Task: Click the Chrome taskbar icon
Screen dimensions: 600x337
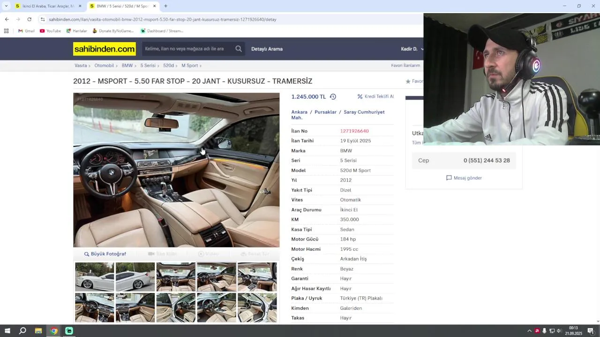Action: pos(54,331)
